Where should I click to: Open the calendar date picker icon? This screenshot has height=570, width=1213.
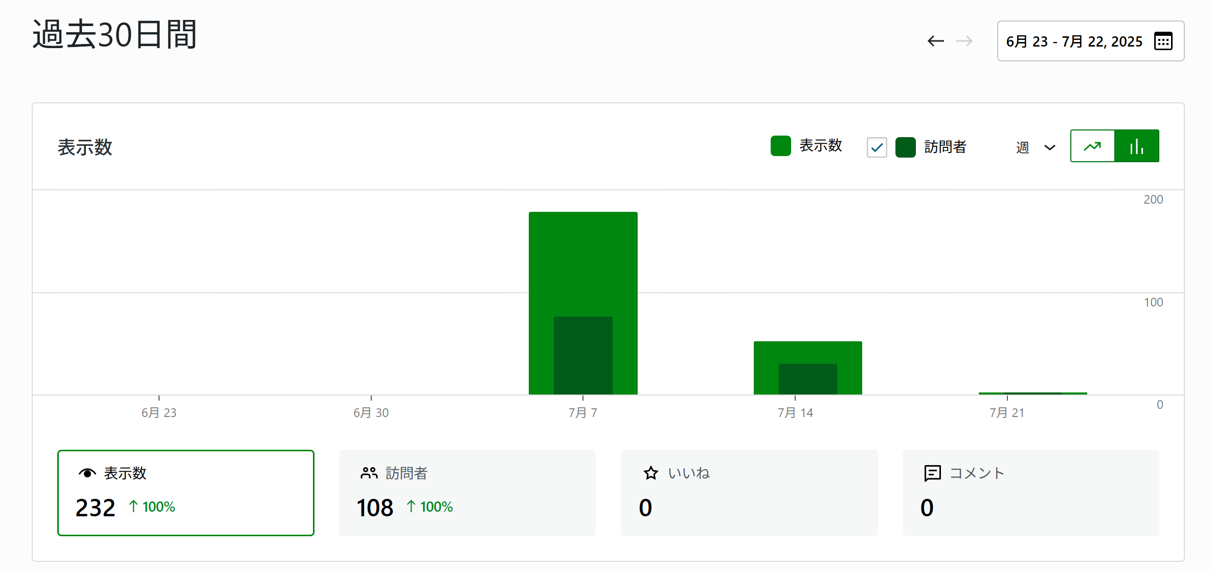pos(1163,41)
